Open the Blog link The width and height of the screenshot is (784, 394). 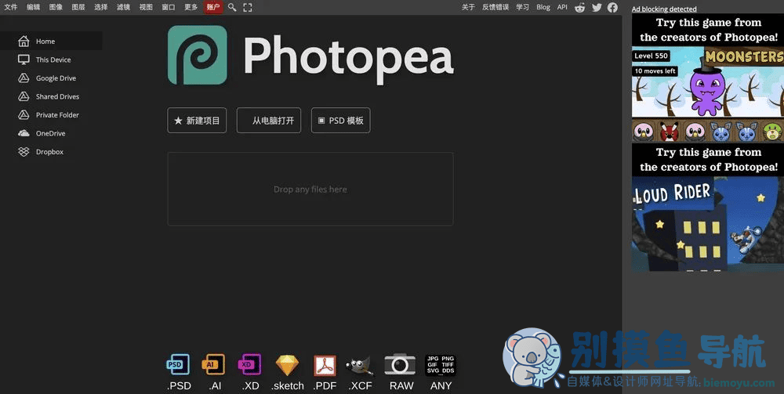(x=543, y=7)
